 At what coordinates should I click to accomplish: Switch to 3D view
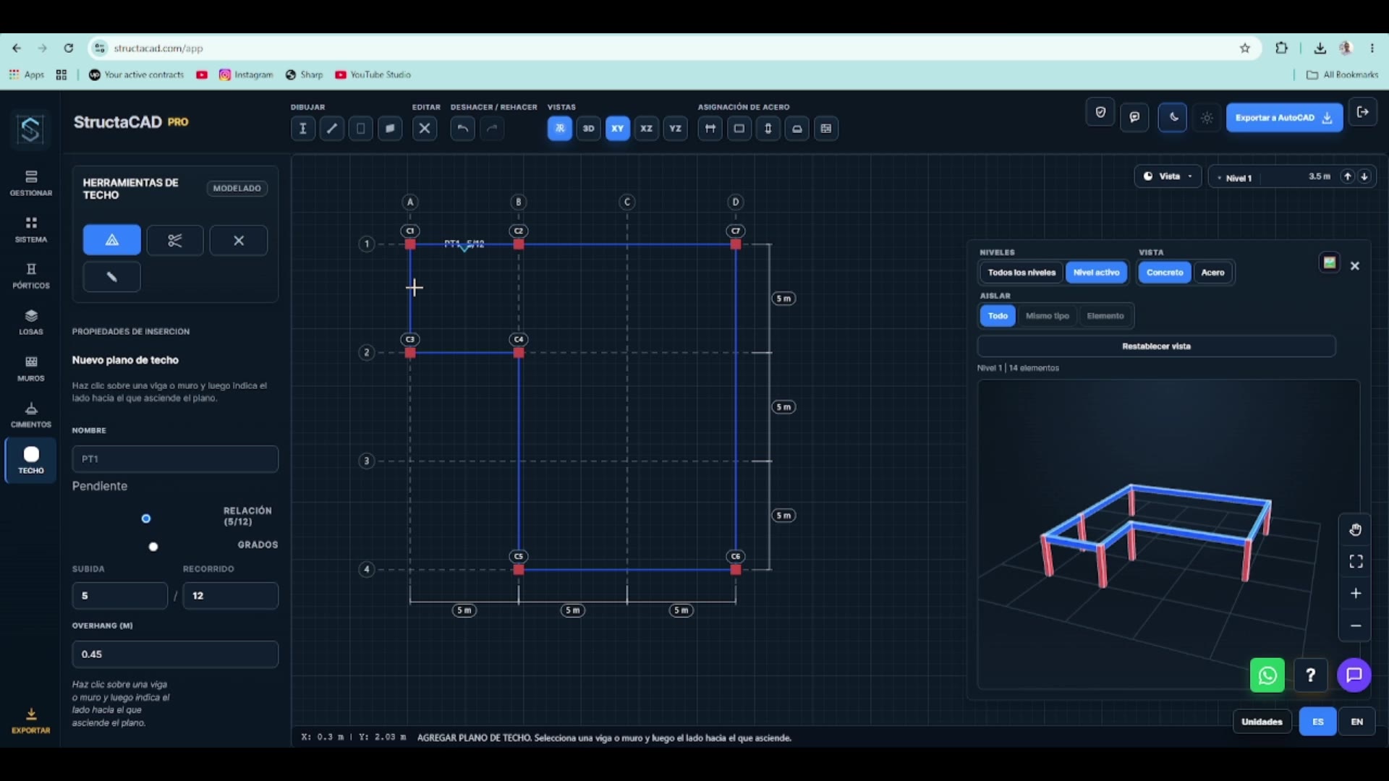(x=589, y=129)
